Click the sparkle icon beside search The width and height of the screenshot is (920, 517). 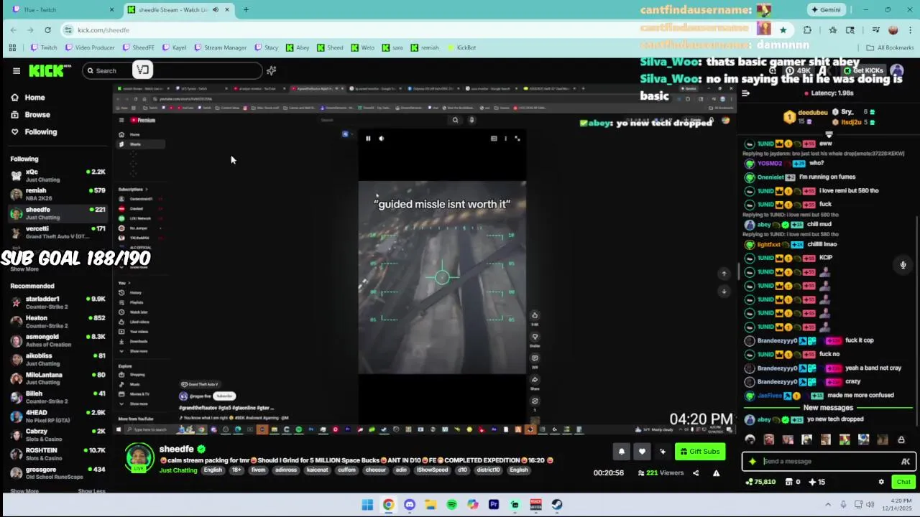pyautogui.click(x=271, y=70)
